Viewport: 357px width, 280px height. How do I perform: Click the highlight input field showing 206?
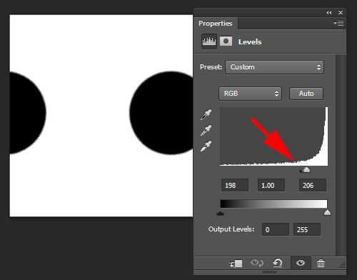pyautogui.click(x=312, y=185)
